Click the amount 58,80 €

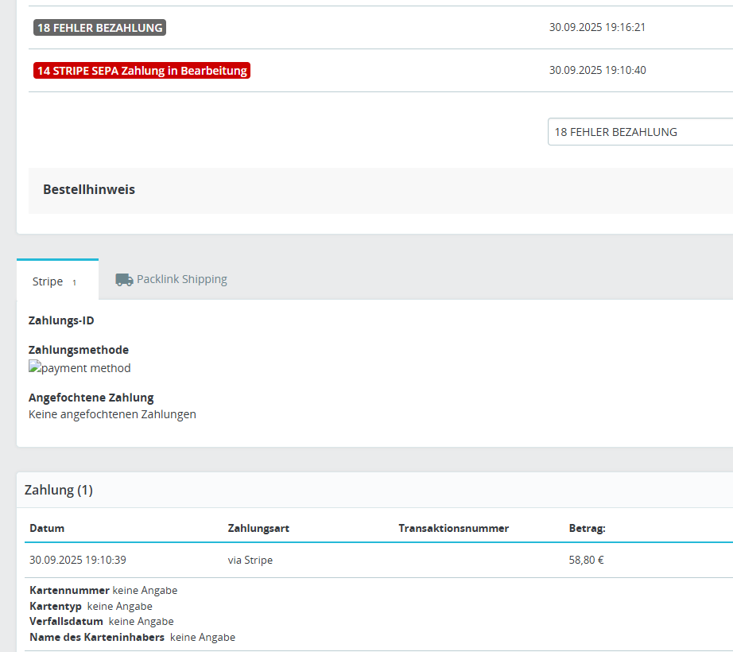point(586,560)
